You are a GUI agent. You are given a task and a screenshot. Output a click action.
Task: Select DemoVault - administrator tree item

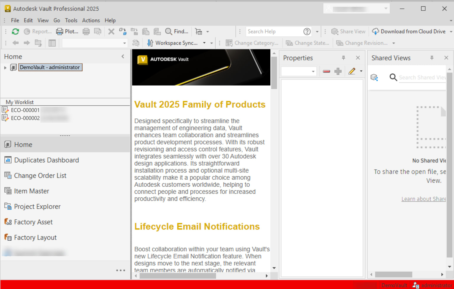click(50, 67)
